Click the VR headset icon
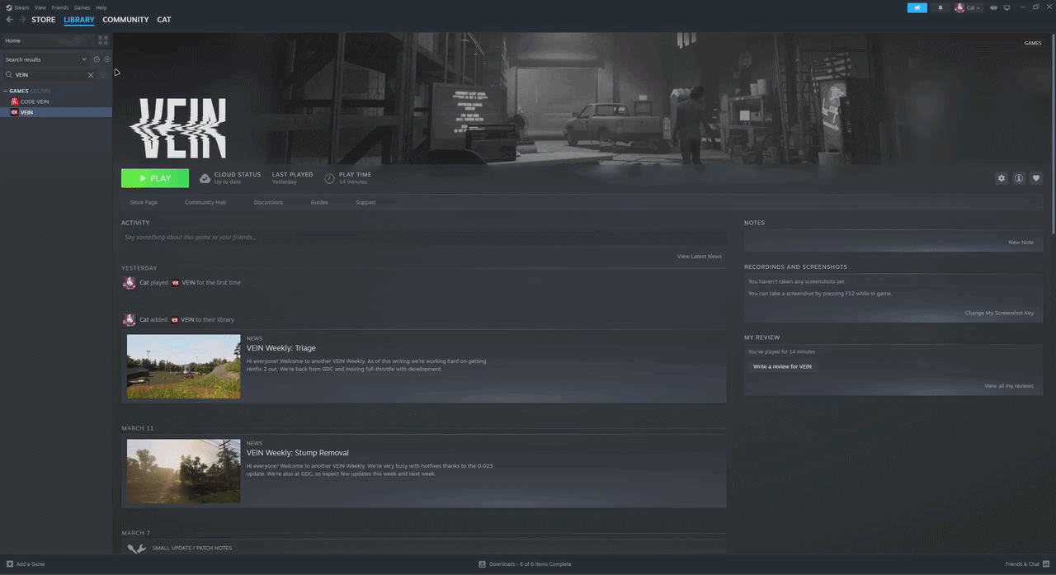1056x575 pixels. 993,7
